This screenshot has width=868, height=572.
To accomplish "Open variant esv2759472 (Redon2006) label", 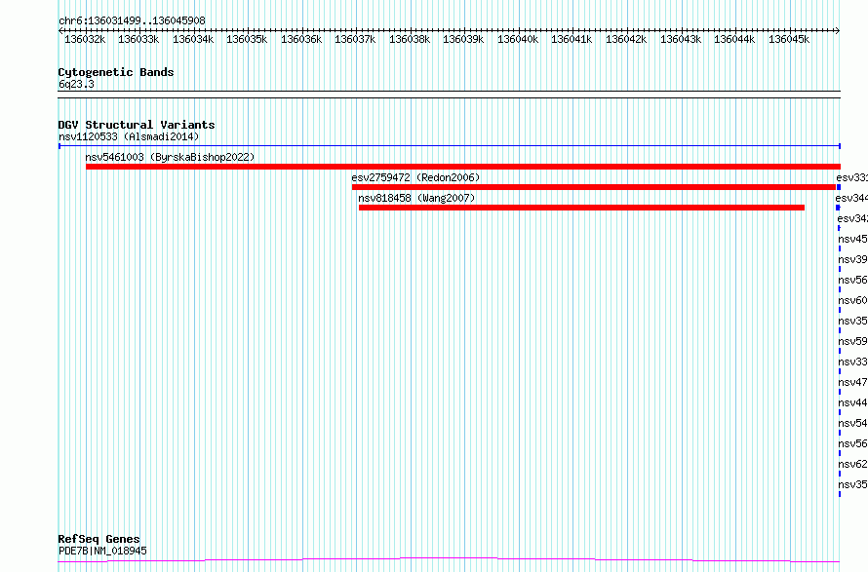I will pos(415,177).
